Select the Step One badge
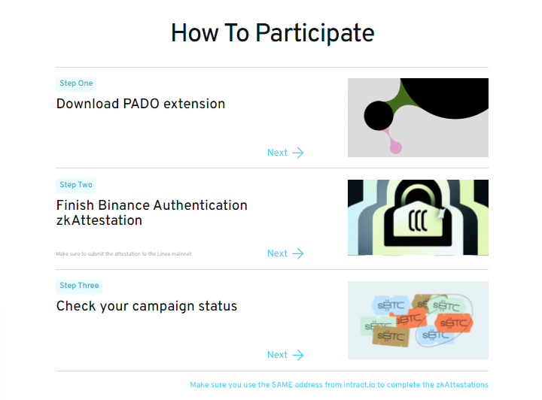This screenshot has height=400, width=542. click(76, 83)
